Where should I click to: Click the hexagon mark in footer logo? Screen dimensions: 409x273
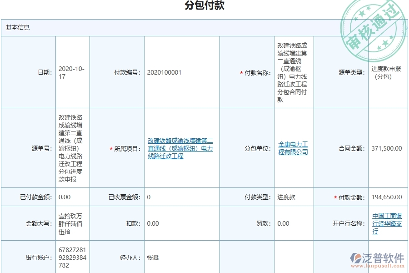click(354, 258)
